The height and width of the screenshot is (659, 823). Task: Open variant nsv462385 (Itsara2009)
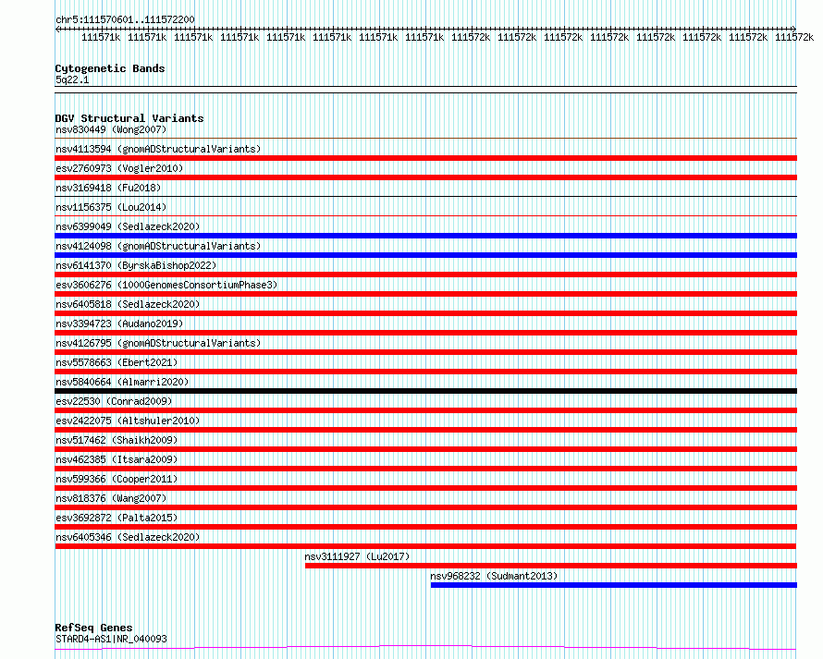click(x=117, y=459)
